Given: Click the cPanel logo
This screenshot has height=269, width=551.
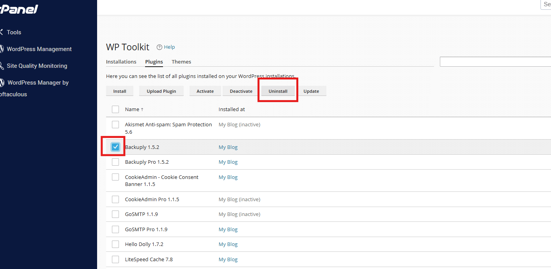Looking at the screenshot, I should [x=19, y=9].
